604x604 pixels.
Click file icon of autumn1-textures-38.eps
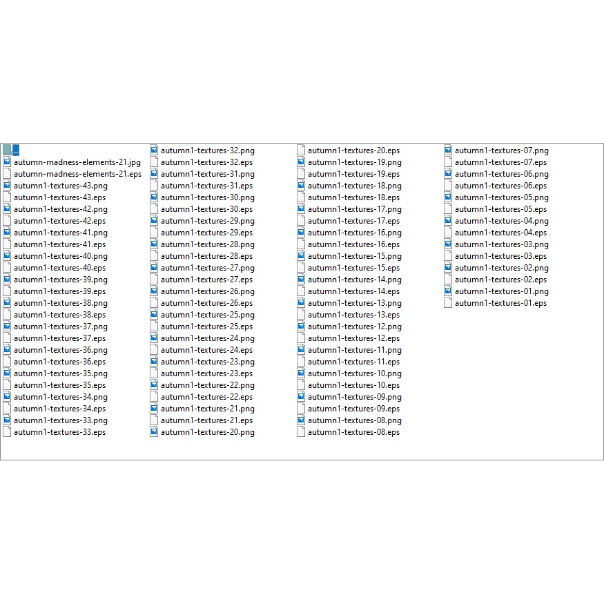(7, 315)
